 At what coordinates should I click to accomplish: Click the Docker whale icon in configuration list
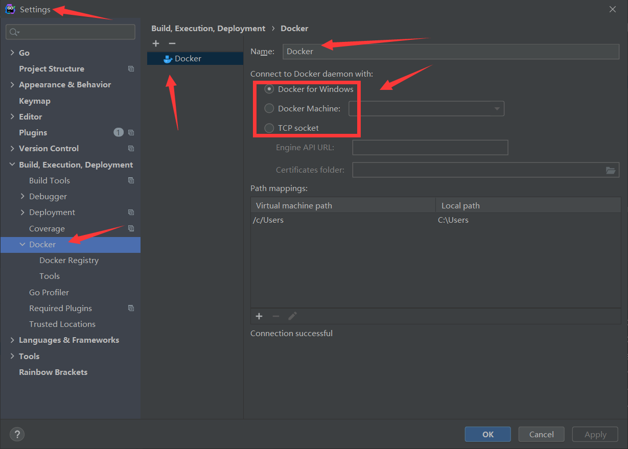coord(168,59)
